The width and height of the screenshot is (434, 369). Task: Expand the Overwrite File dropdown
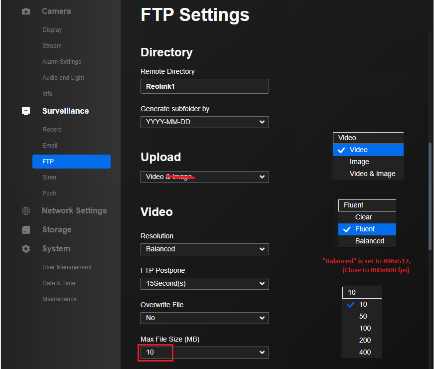coord(204,318)
